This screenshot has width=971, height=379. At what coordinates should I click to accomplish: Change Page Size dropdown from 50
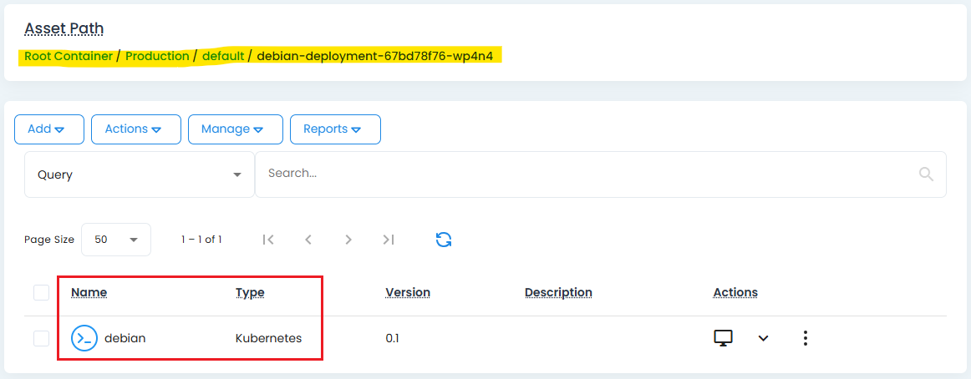coord(116,240)
